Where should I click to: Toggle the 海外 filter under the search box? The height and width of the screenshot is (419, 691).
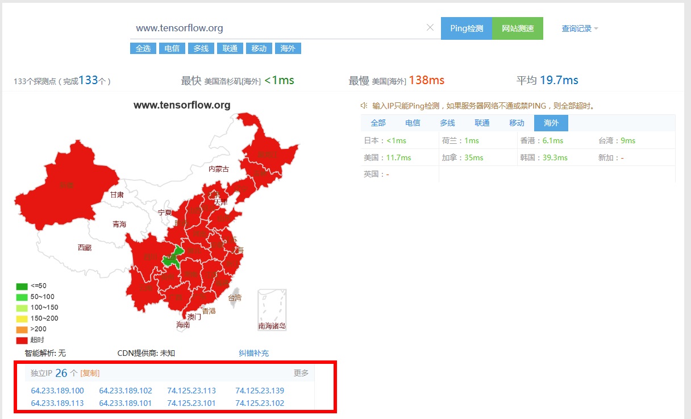point(288,48)
